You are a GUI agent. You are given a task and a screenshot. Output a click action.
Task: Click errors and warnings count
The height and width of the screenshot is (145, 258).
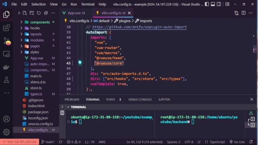pyautogui.click(x=74, y=142)
